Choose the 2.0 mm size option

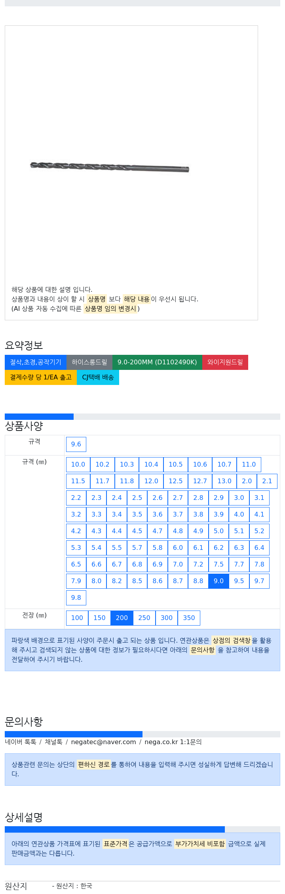pyautogui.click(x=247, y=481)
